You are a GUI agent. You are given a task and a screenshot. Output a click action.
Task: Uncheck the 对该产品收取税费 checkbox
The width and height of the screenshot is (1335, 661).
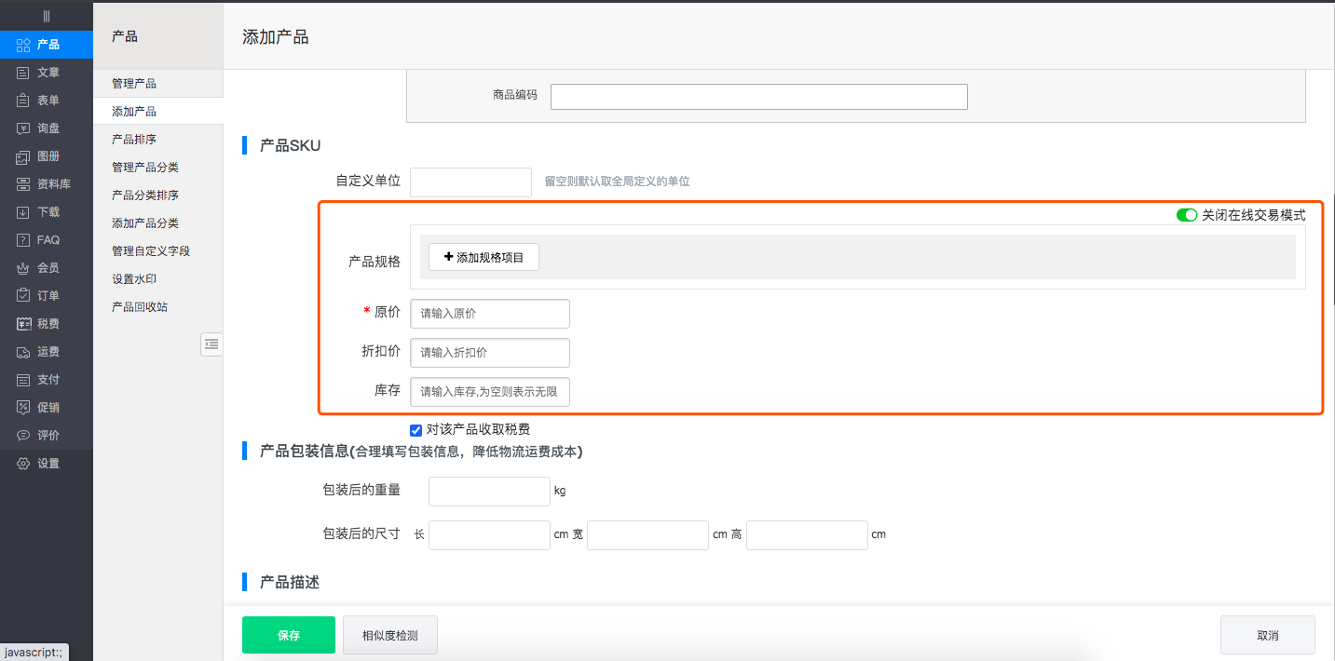click(x=416, y=430)
